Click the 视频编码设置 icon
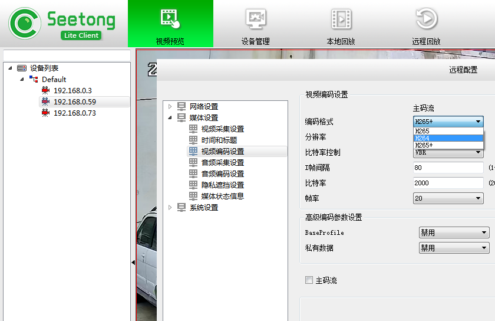495x321 pixels. click(x=193, y=151)
